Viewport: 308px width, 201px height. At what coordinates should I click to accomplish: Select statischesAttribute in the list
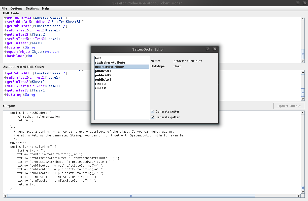pos(110,63)
